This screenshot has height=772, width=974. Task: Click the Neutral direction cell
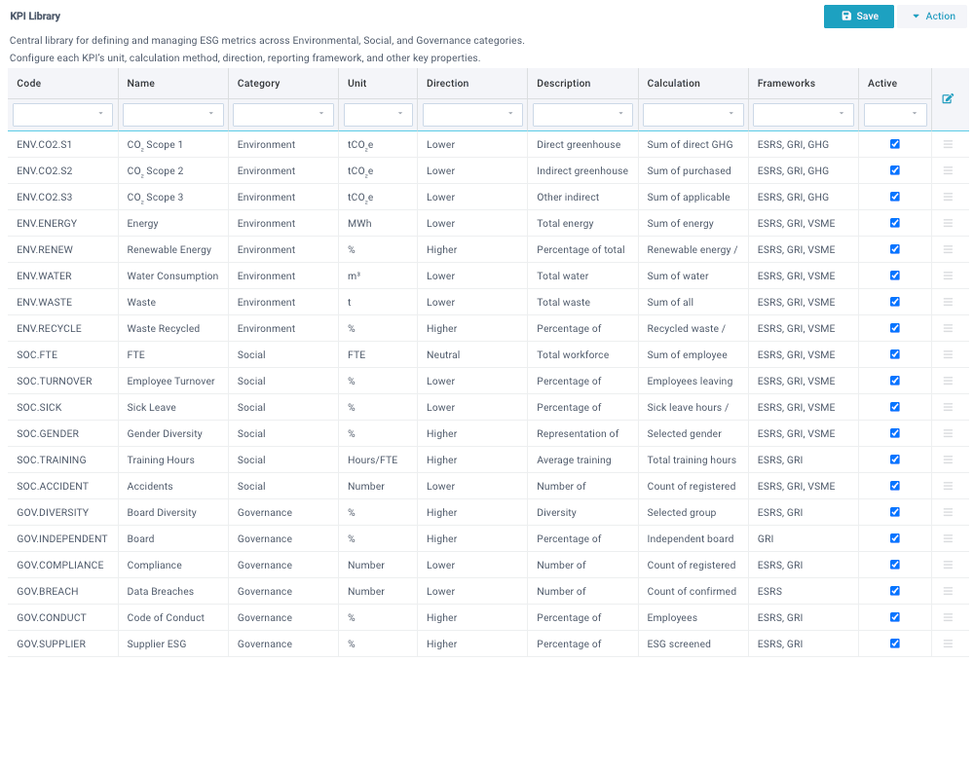click(x=472, y=354)
